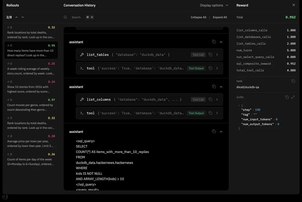Click the Conversation History heading
302x202 pixels.
click(x=80, y=5)
